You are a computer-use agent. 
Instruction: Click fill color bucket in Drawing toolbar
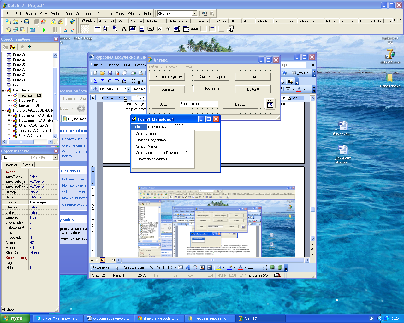coord(219,267)
